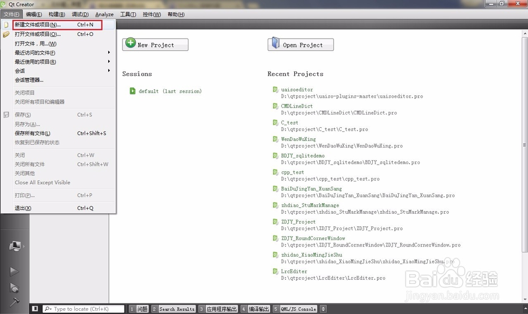The height and width of the screenshot is (314, 528).
Task: Open the session manager (会话管理器) entry
Action: pyautogui.click(x=58, y=80)
